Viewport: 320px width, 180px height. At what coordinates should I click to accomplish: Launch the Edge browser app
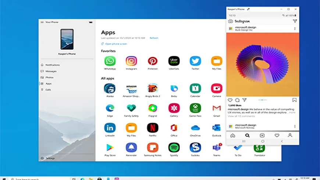(x=110, y=108)
